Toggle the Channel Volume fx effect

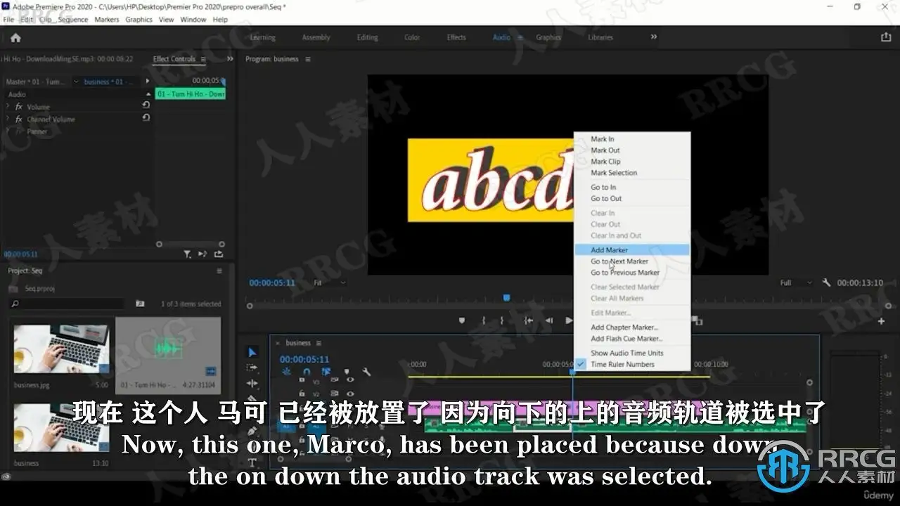click(x=19, y=119)
